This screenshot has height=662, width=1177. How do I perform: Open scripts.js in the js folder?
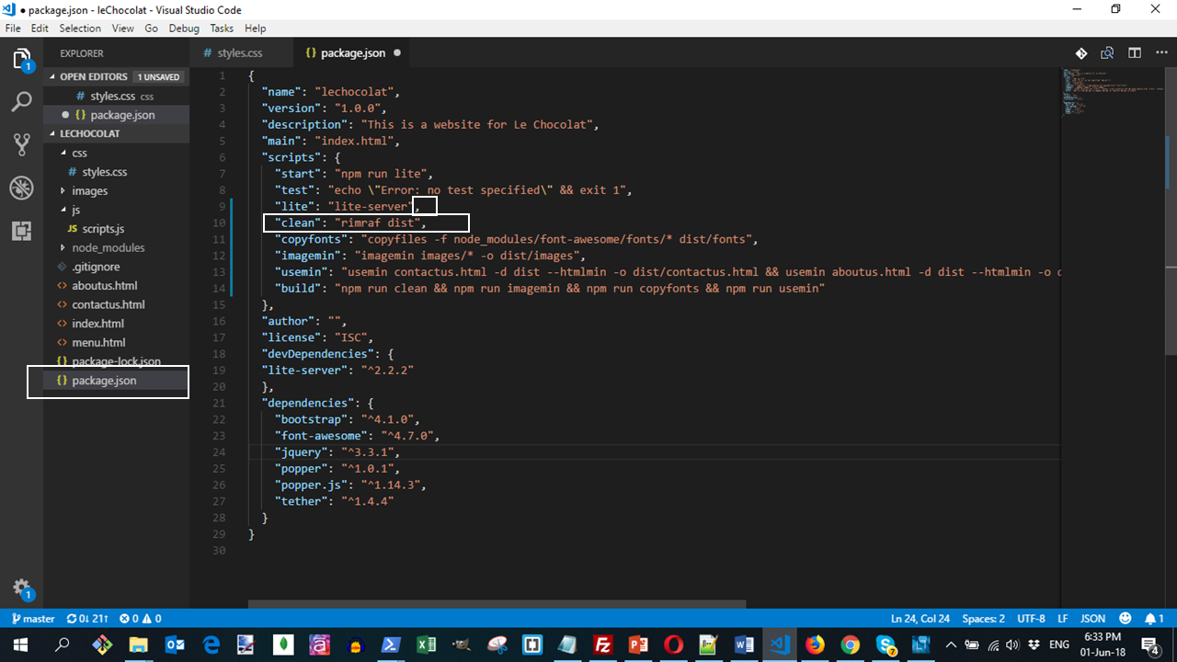[x=116, y=228]
